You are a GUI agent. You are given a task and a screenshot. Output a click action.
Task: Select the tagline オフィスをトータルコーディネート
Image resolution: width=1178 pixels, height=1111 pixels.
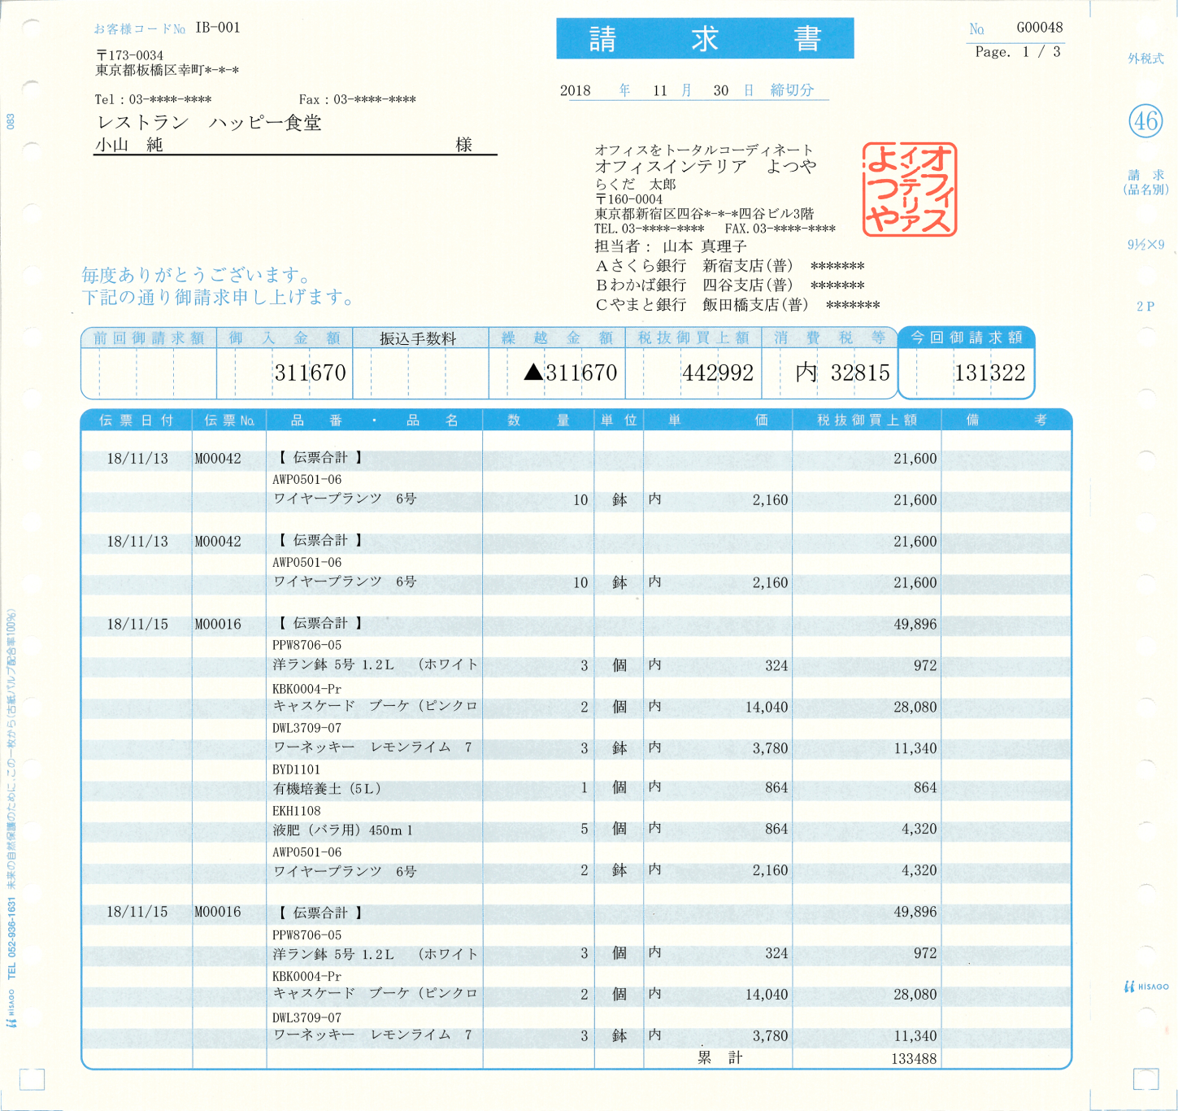[x=704, y=150]
